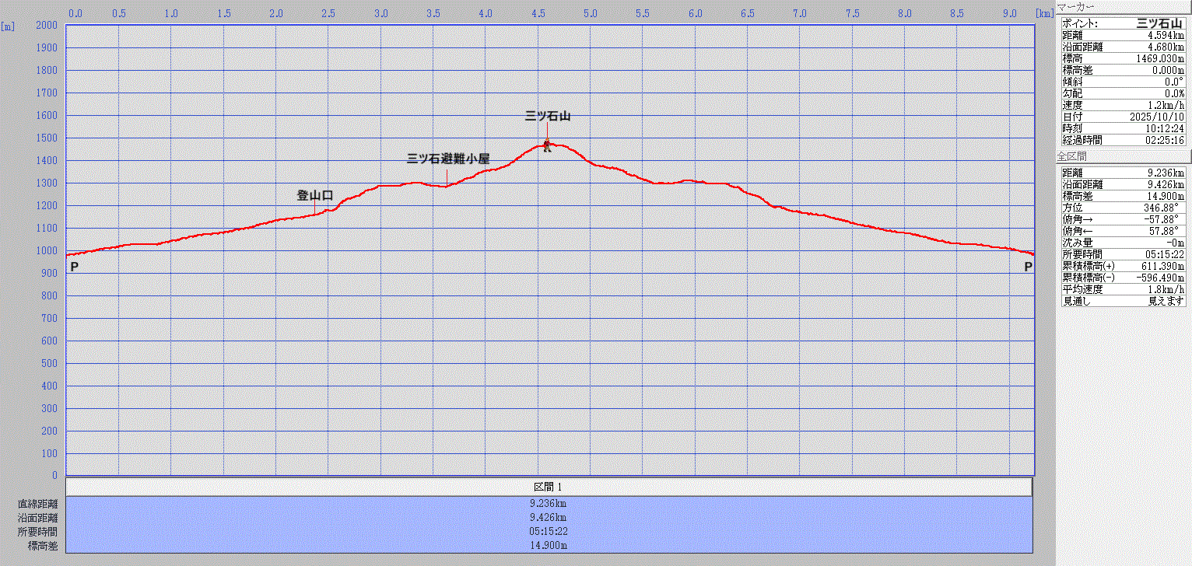Click the start P marker at left
This screenshot has width=1192, height=566.
[74, 267]
